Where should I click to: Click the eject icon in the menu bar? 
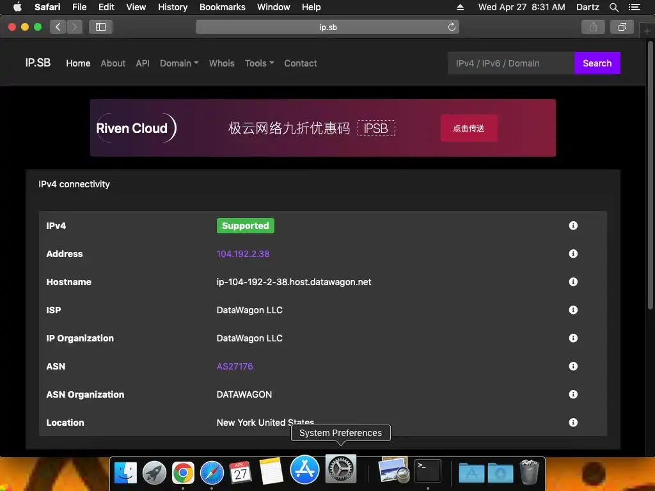click(460, 7)
